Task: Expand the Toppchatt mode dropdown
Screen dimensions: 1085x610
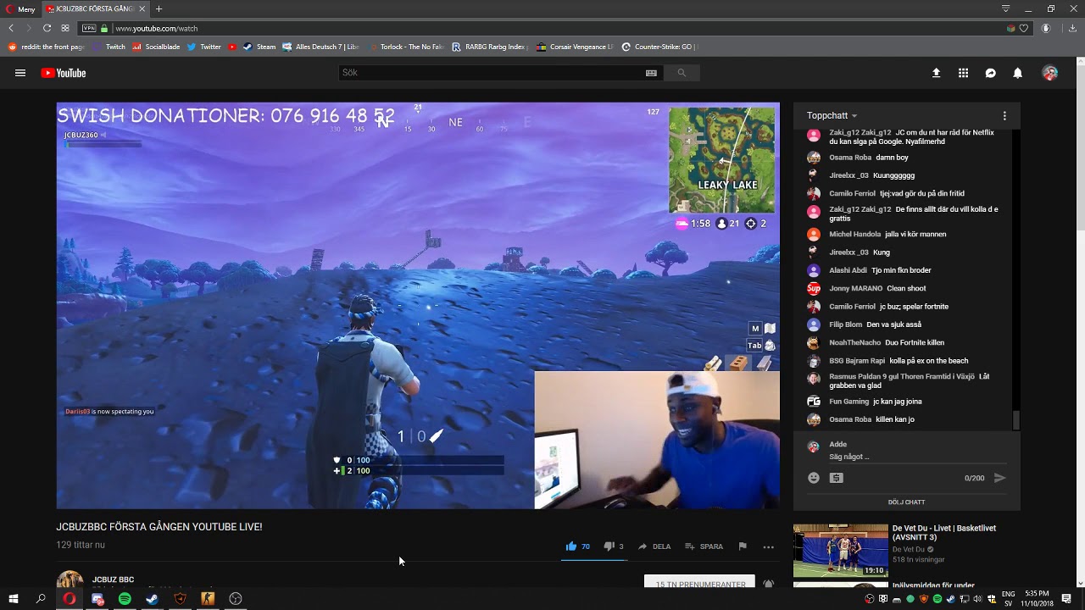Action: (832, 115)
